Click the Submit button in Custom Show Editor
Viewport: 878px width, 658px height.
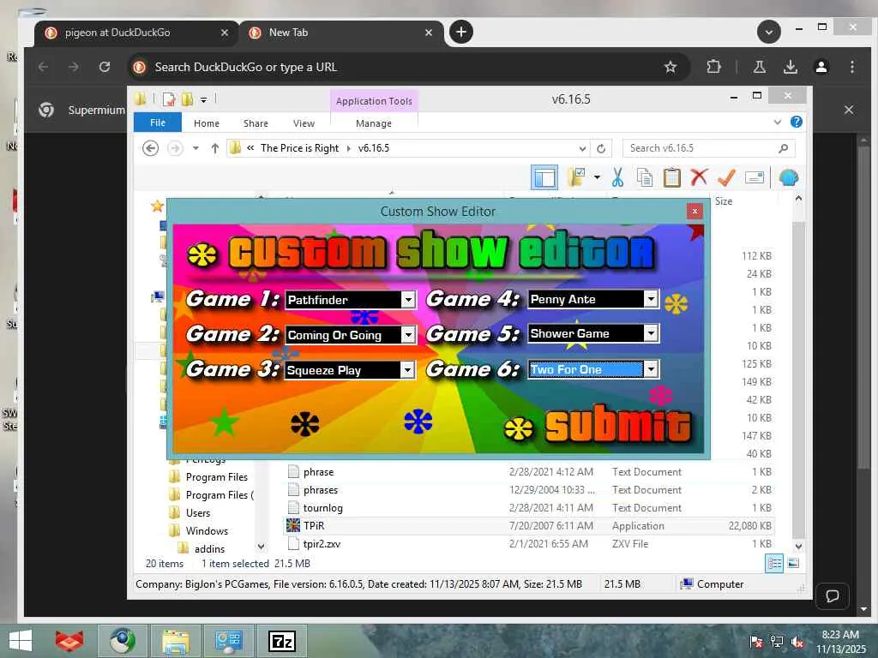(x=617, y=425)
